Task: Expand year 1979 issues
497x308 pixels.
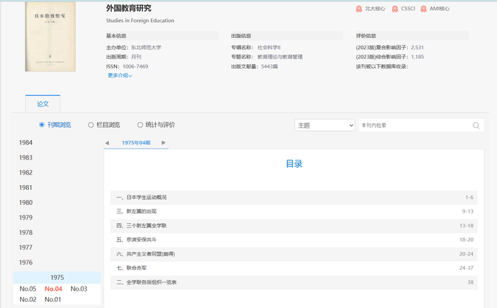Action: (x=26, y=218)
